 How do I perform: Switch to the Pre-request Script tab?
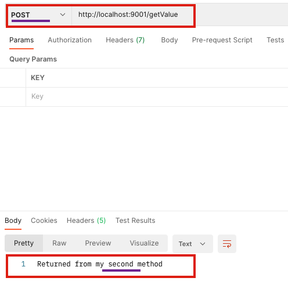222,40
